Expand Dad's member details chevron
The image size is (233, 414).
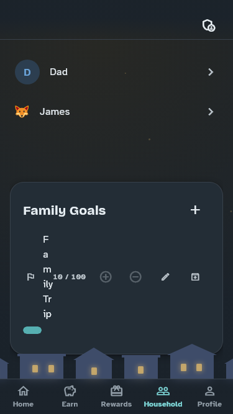[211, 72]
